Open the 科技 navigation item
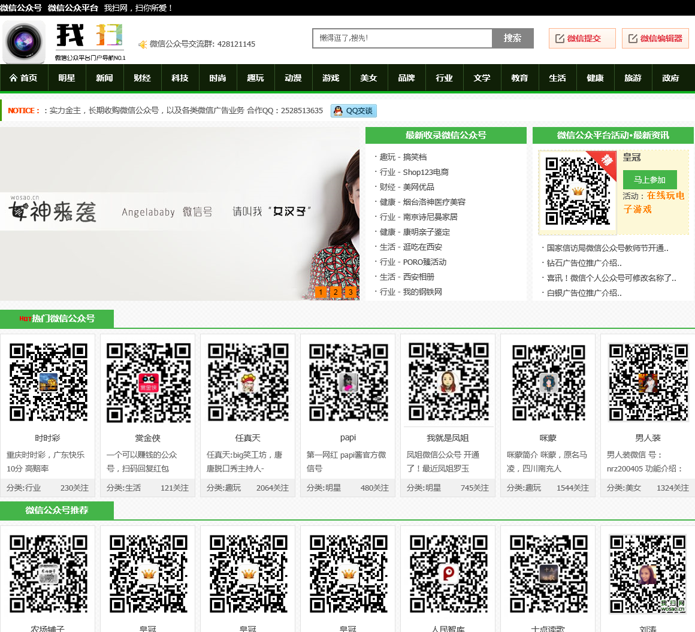The image size is (695, 632). pos(180,78)
